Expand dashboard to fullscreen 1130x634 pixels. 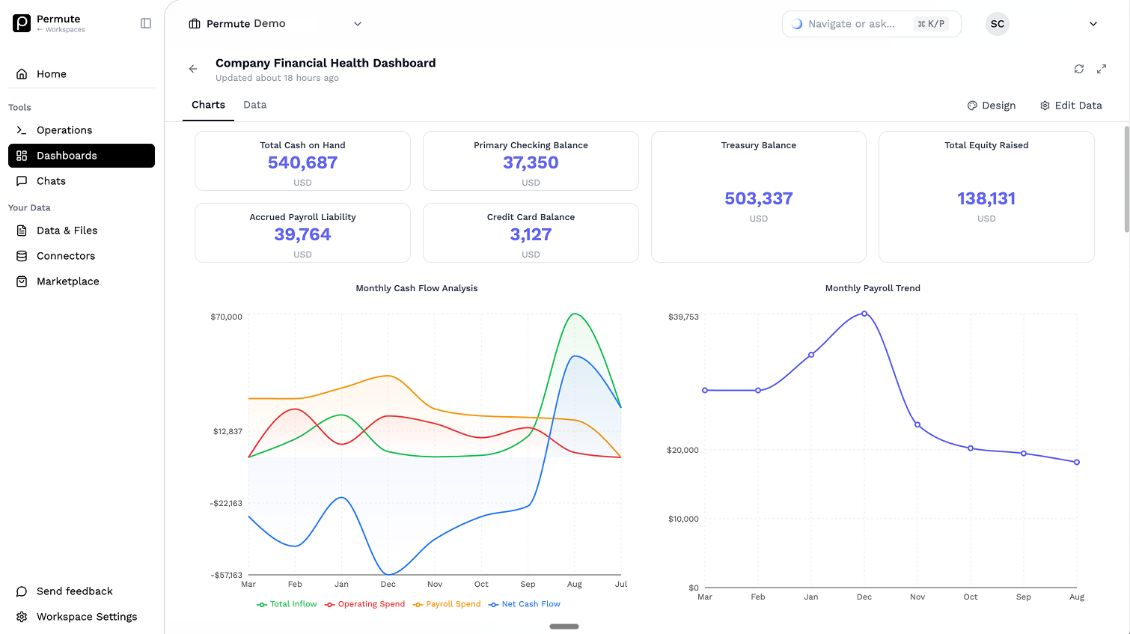pos(1101,68)
